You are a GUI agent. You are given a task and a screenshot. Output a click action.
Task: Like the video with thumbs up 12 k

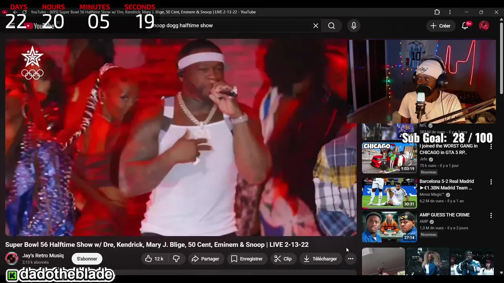154,259
